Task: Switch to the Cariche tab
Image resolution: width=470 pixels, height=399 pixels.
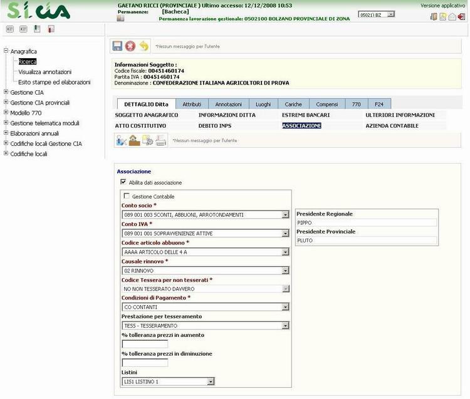Action: (293, 104)
